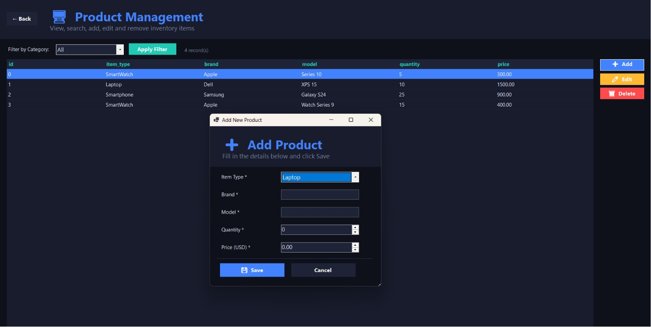Select the Laptop row in the table

pyautogui.click(x=300, y=85)
